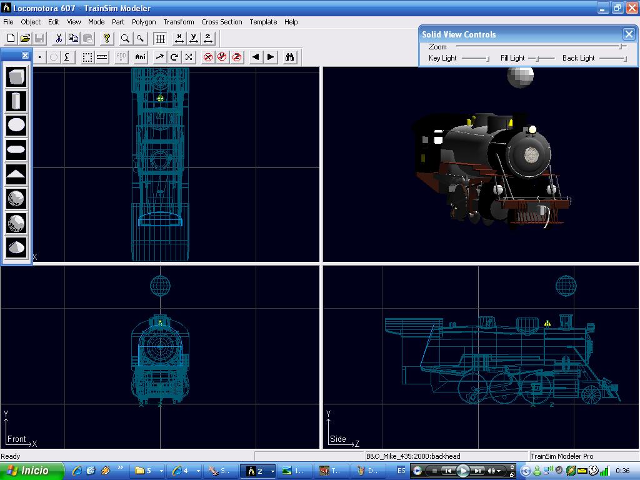
Task: Click the rotate arrow tool icon
Action: [174, 57]
